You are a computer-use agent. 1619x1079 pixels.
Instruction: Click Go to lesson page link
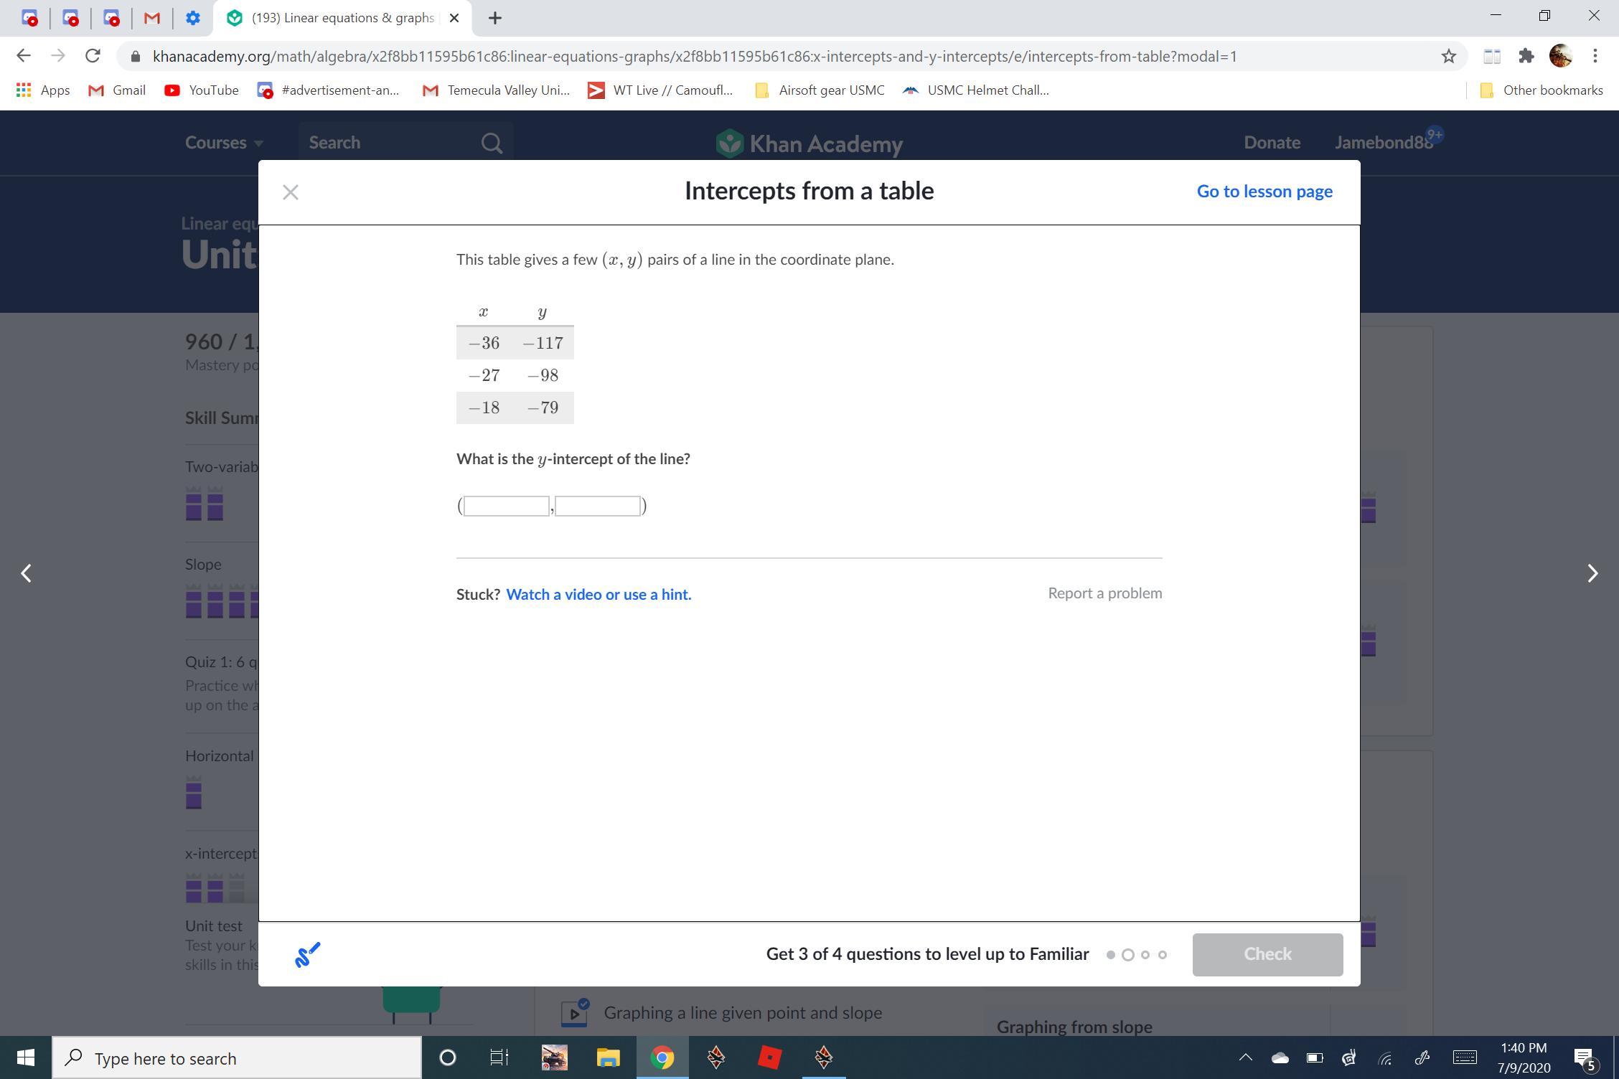coord(1264,192)
